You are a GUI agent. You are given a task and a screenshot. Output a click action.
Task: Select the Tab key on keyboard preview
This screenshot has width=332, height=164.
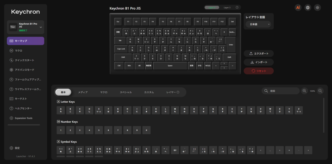(120, 40)
